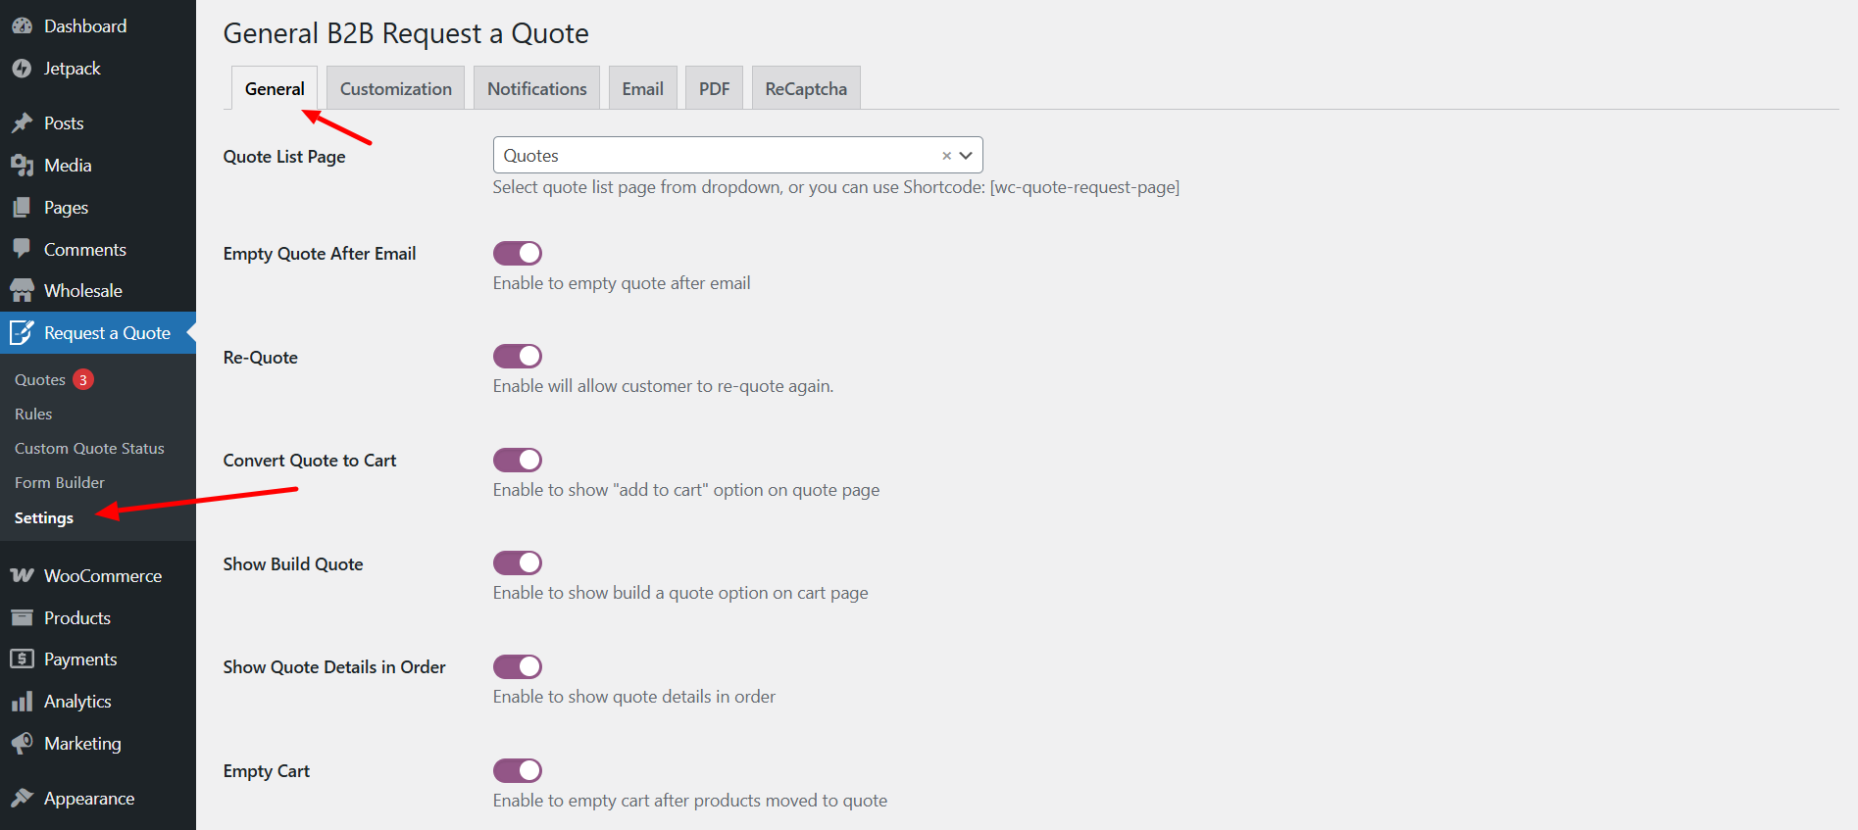This screenshot has height=830, width=1858.
Task: Open the ReCaptcha tab
Action: click(806, 88)
